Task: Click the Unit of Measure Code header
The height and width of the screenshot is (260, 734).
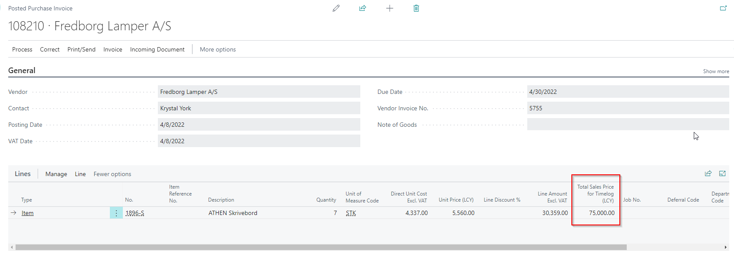Action: 362,197
